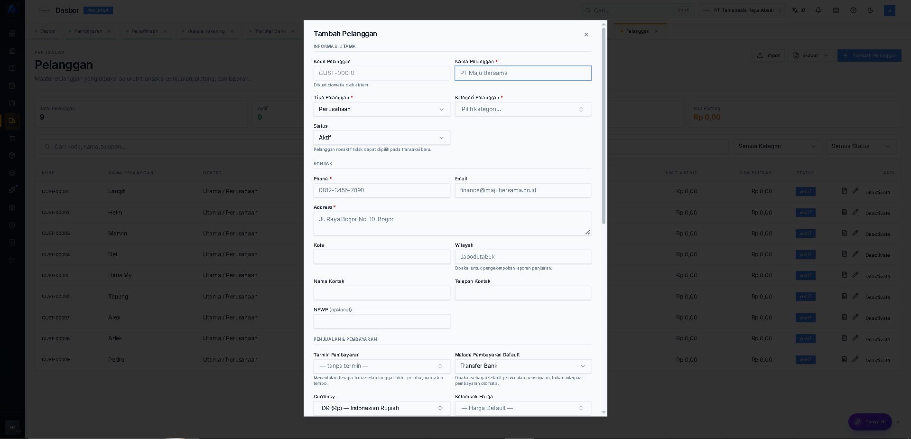Screen dimensions: 911x439
Task: Click the help question mark icon
Action: pyautogui.click(x=853, y=10)
